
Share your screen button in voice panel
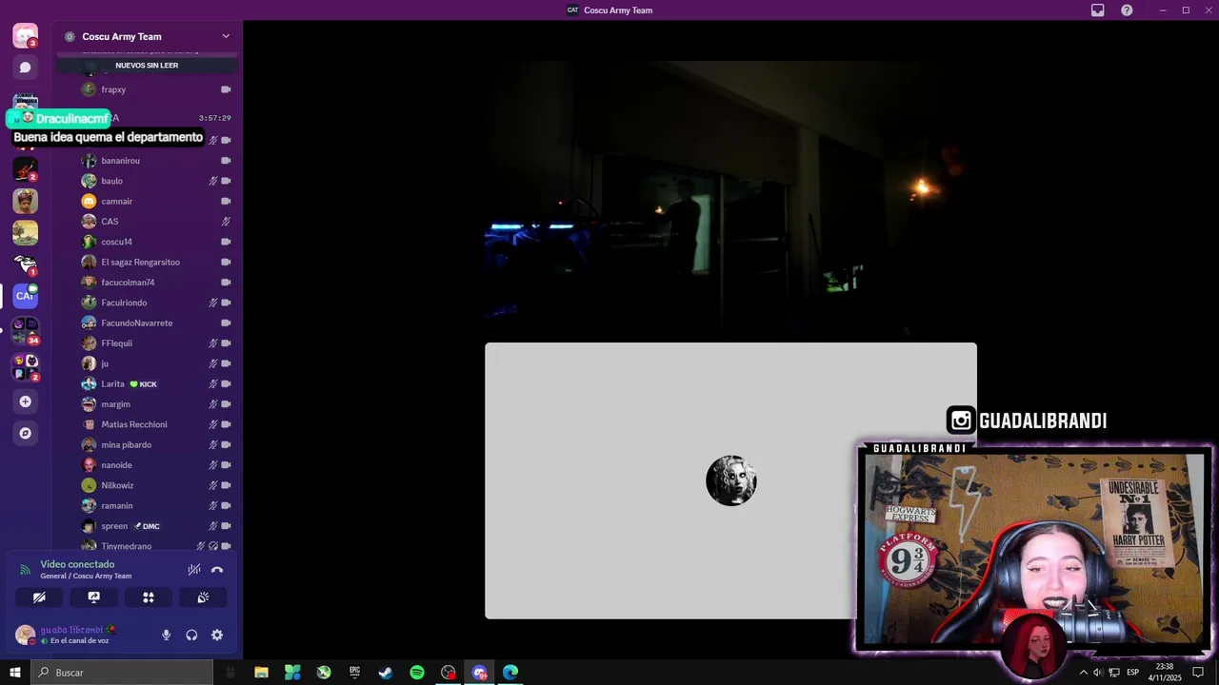[x=93, y=597]
